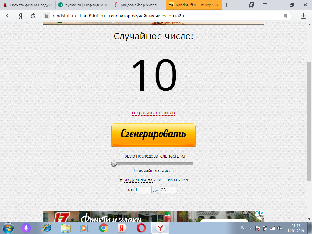Open a new tab with plus icon
Viewport: 312px width, 234px height.
click(226, 5)
